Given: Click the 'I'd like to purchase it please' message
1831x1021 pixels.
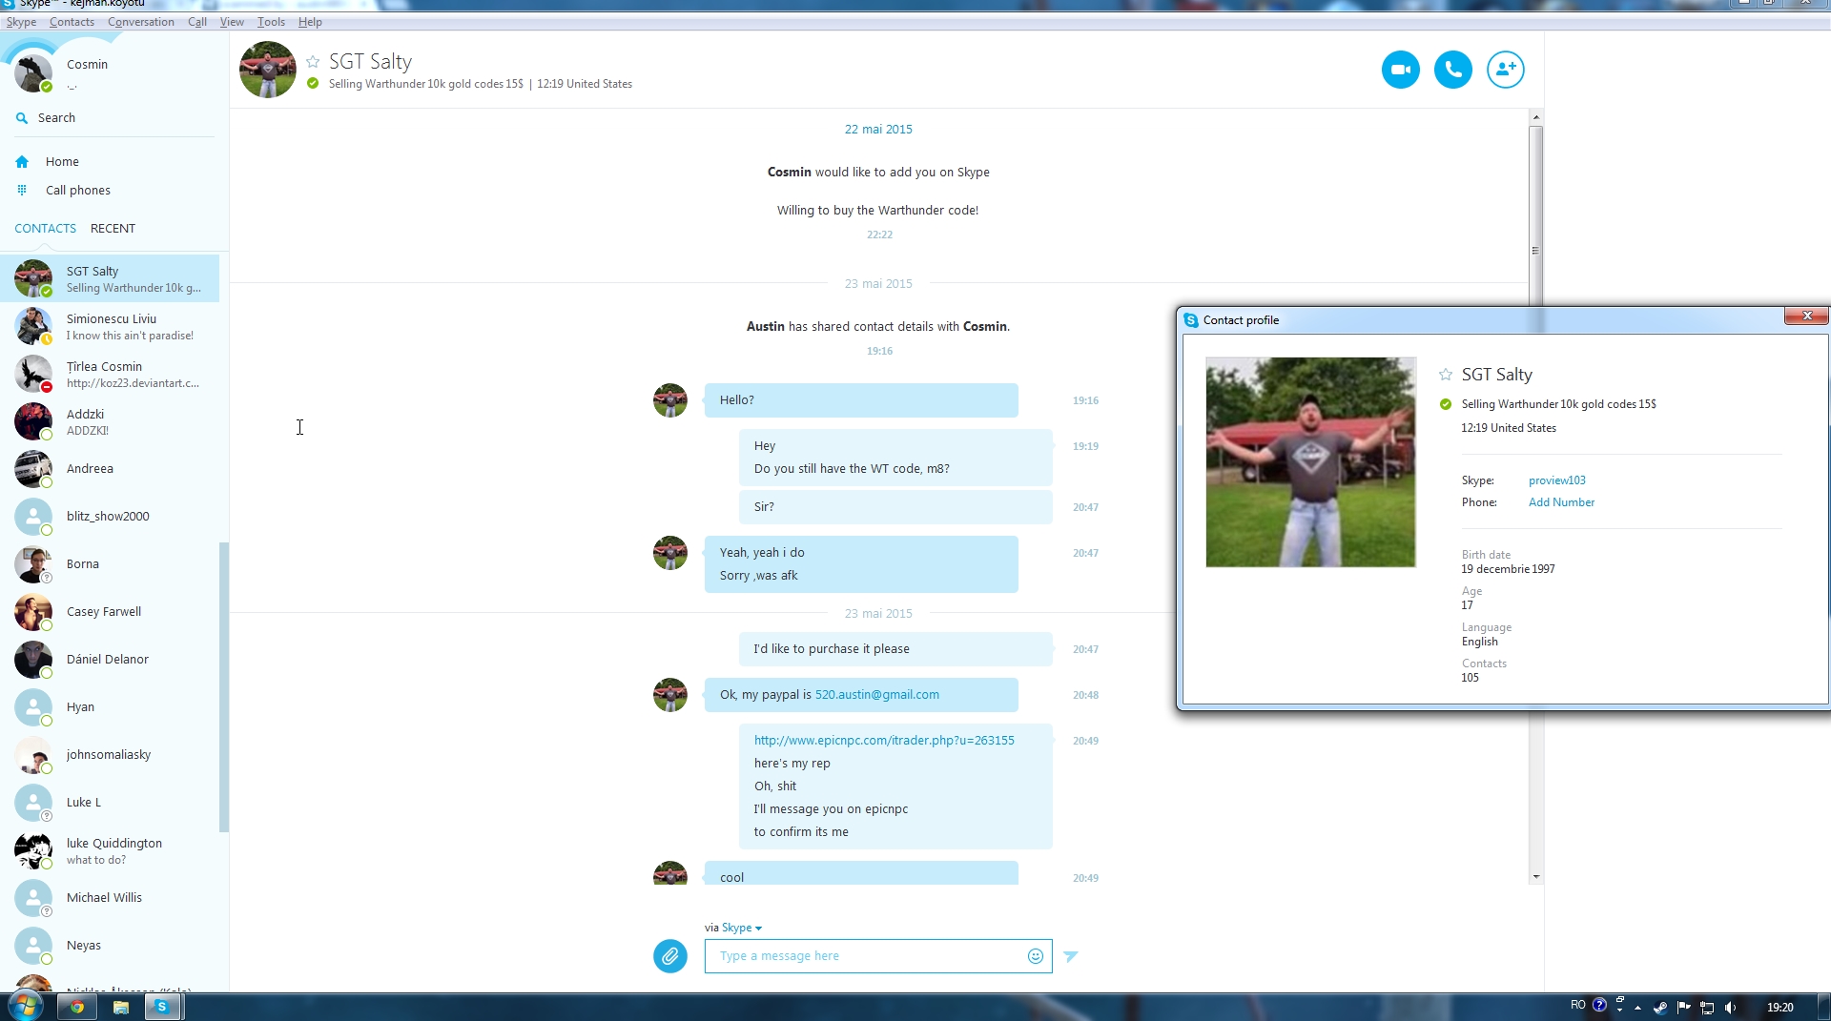Looking at the screenshot, I should (x=895, y=649).
